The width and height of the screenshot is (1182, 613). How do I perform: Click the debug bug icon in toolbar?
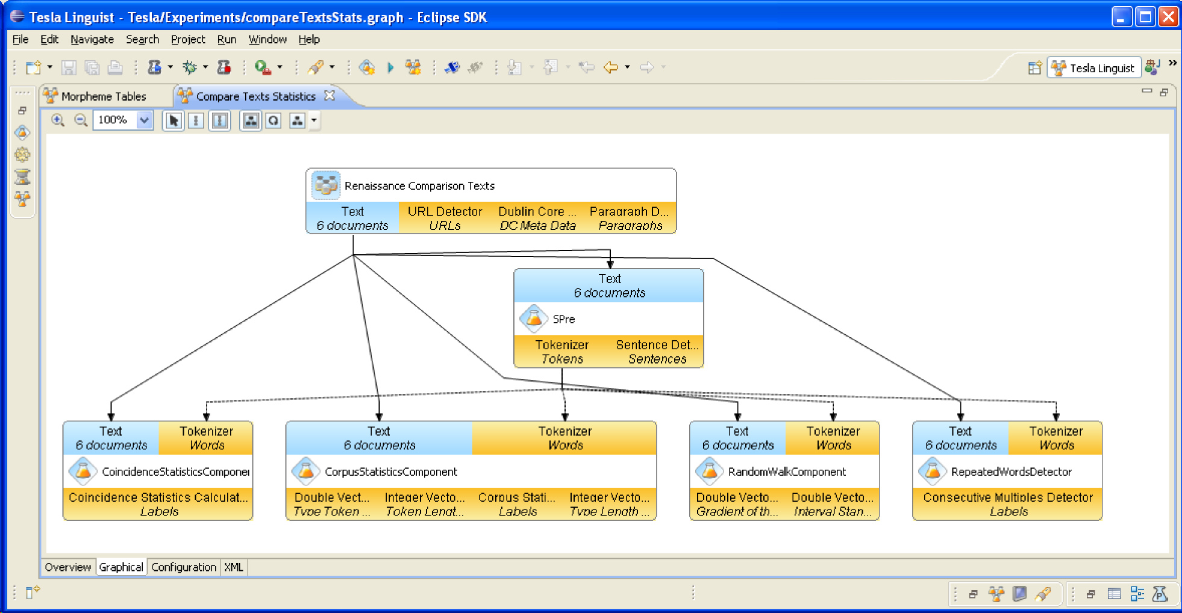190,67
